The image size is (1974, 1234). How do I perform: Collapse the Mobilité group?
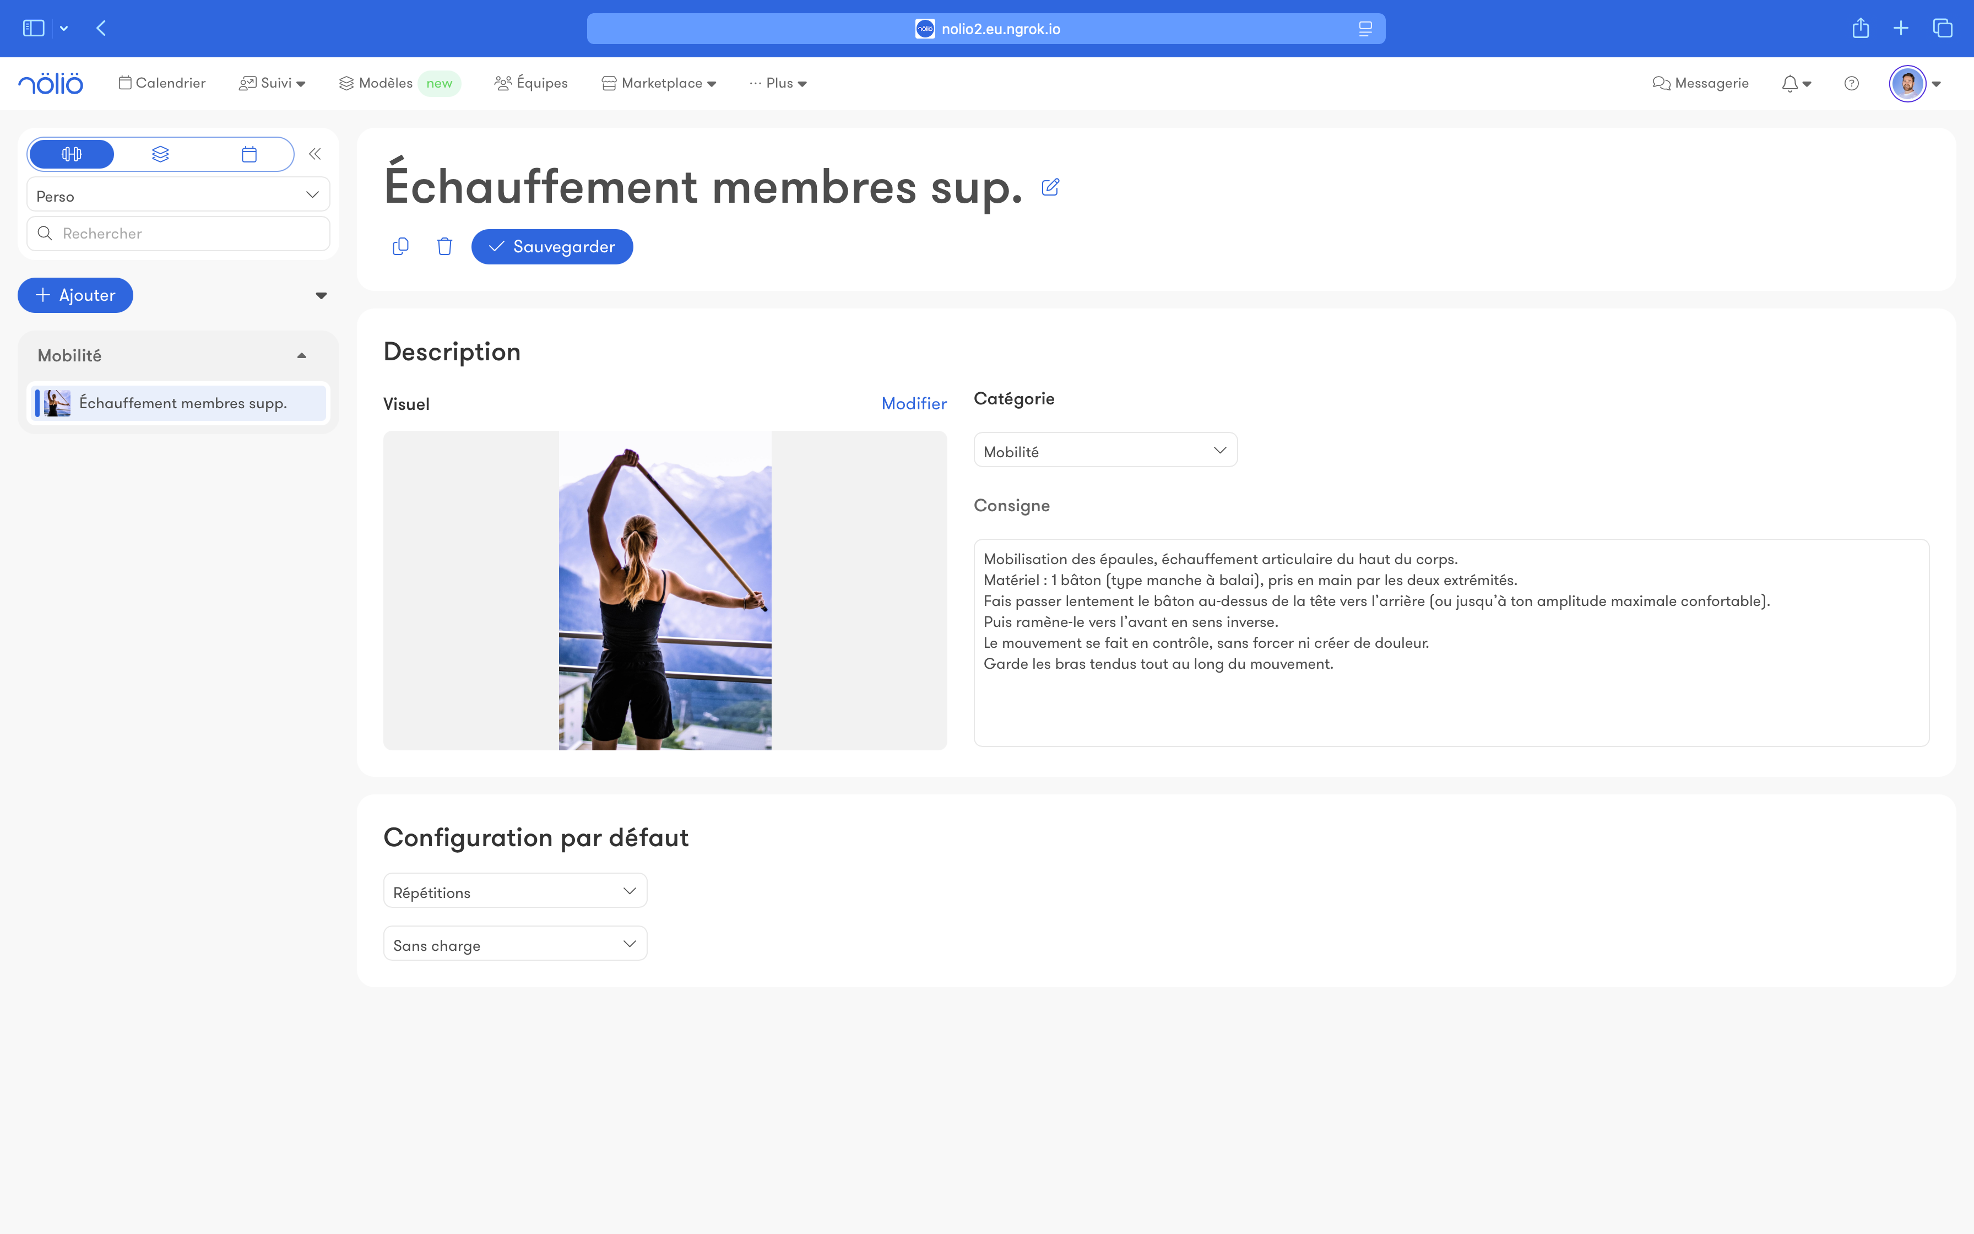point(302,356)
